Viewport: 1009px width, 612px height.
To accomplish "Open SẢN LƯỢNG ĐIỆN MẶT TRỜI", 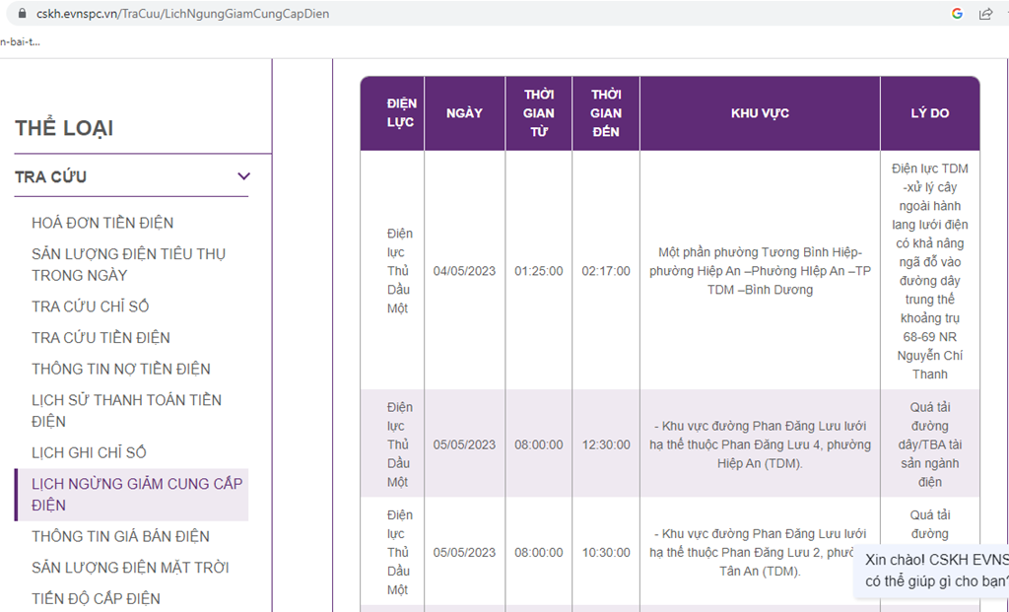I will pos(130,568).
